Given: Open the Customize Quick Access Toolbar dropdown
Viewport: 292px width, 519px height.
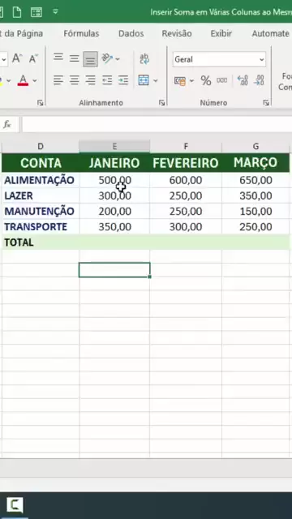Looking at the screenshot, I should click(x=55, y=12).
